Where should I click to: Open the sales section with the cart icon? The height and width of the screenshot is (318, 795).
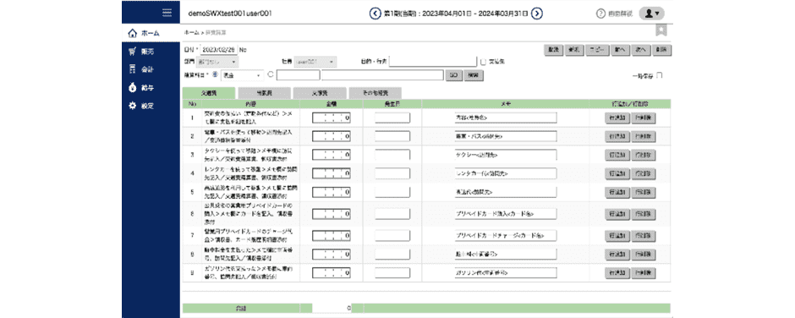pyautogui.click(x=132, y=52)
